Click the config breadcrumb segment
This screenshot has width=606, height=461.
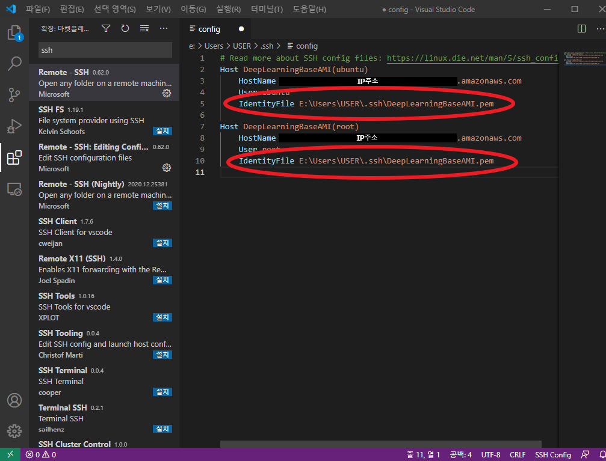click(303, 46)
